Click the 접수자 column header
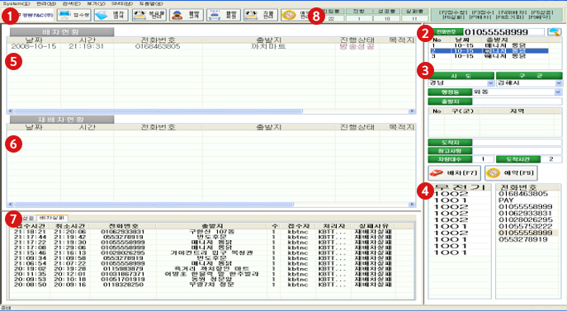The image size is (567, 311). coord(298,226)
